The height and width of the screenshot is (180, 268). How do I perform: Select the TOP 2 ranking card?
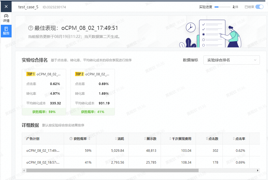(x=93, y=92)
